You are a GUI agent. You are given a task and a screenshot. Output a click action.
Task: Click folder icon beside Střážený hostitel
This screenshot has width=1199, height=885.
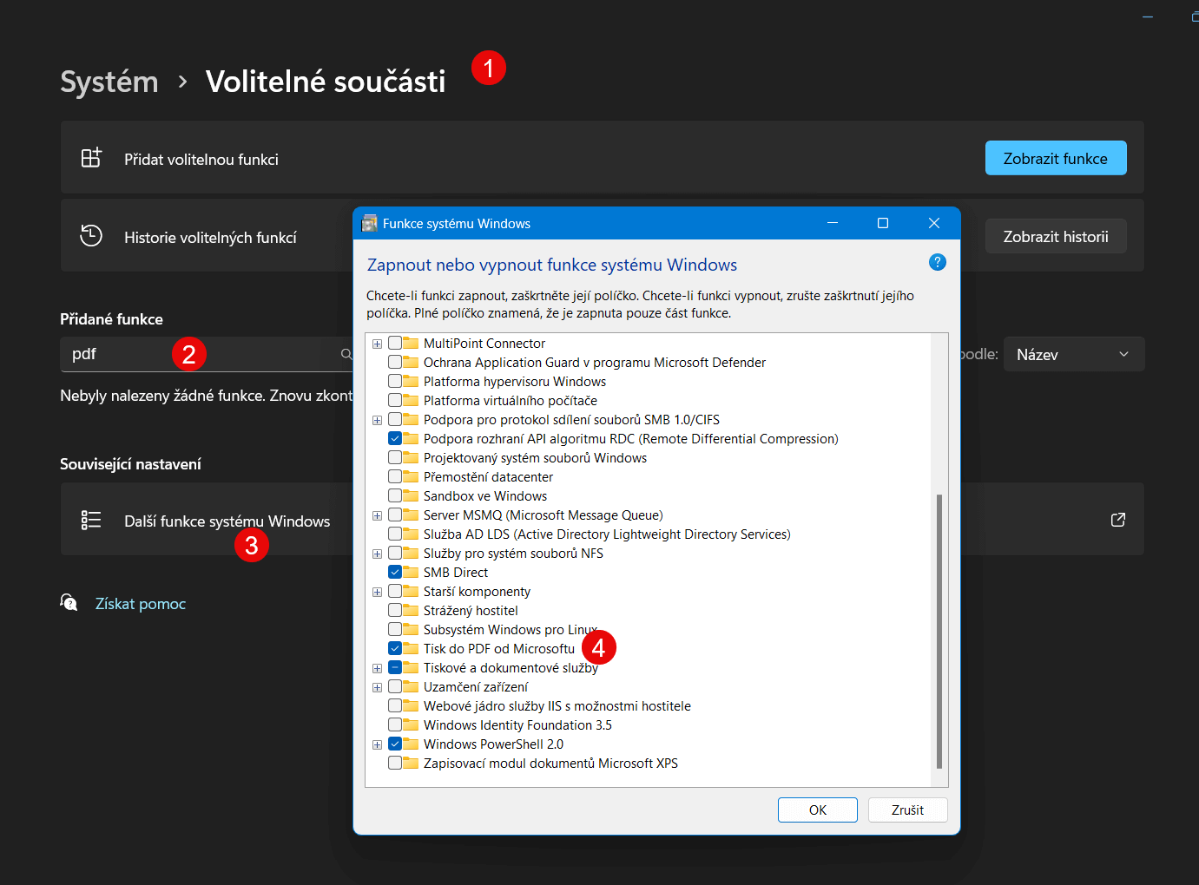point(411,610)
